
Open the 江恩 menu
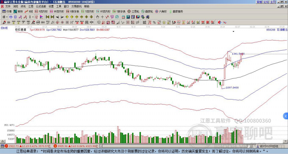(x=31, y=6)
